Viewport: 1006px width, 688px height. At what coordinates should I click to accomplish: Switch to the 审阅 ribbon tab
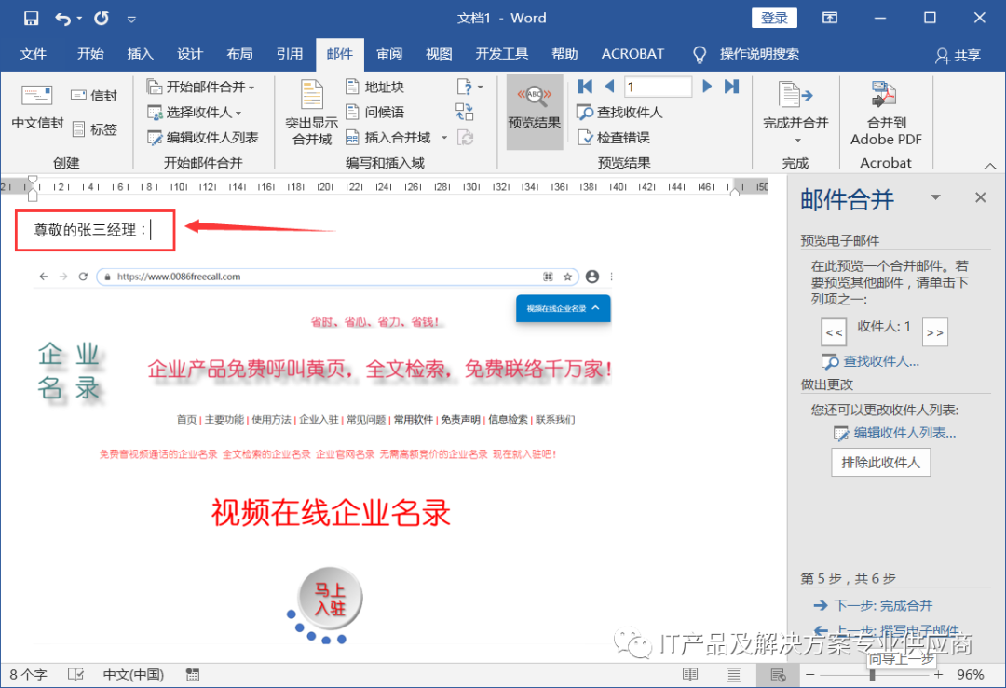coord(389,54)
